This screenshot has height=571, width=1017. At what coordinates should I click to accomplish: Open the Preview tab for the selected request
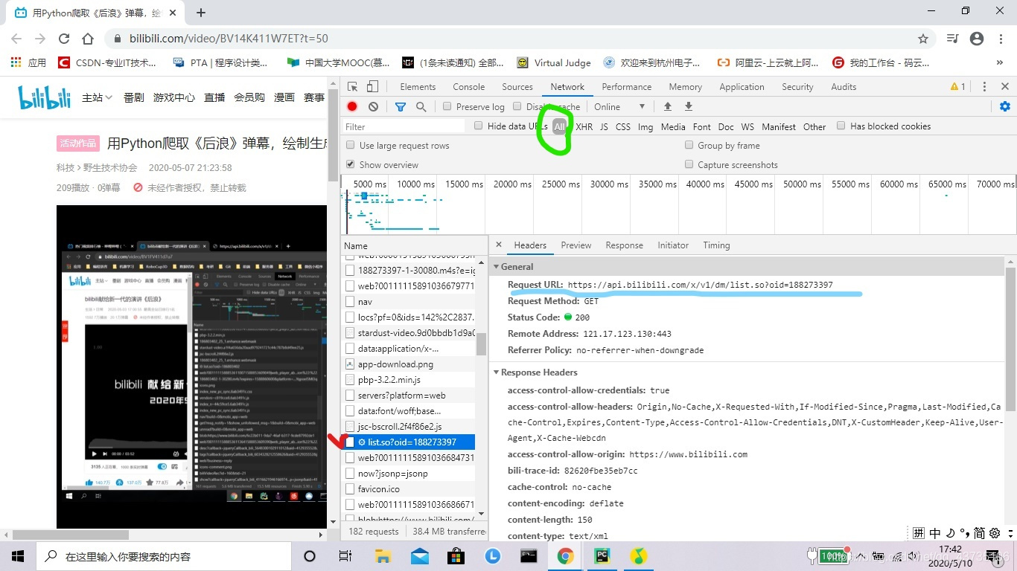click(x=576, y=245)
